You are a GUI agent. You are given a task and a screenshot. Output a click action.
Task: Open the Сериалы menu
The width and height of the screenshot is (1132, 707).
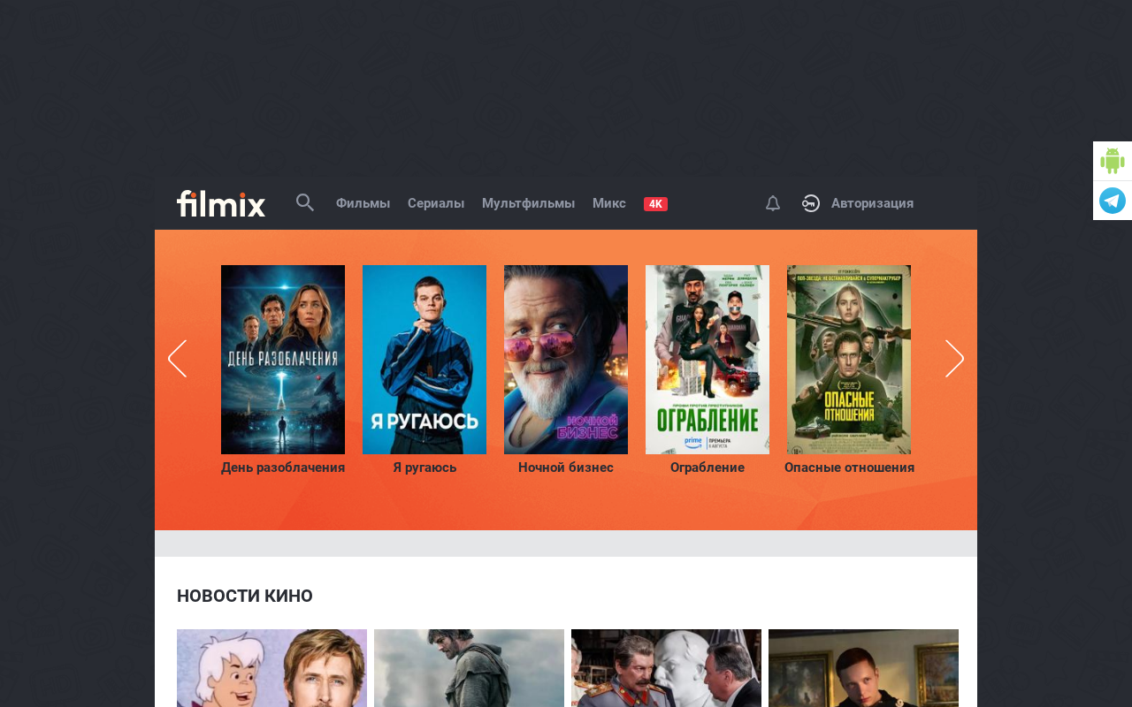[x=436, y=203]
